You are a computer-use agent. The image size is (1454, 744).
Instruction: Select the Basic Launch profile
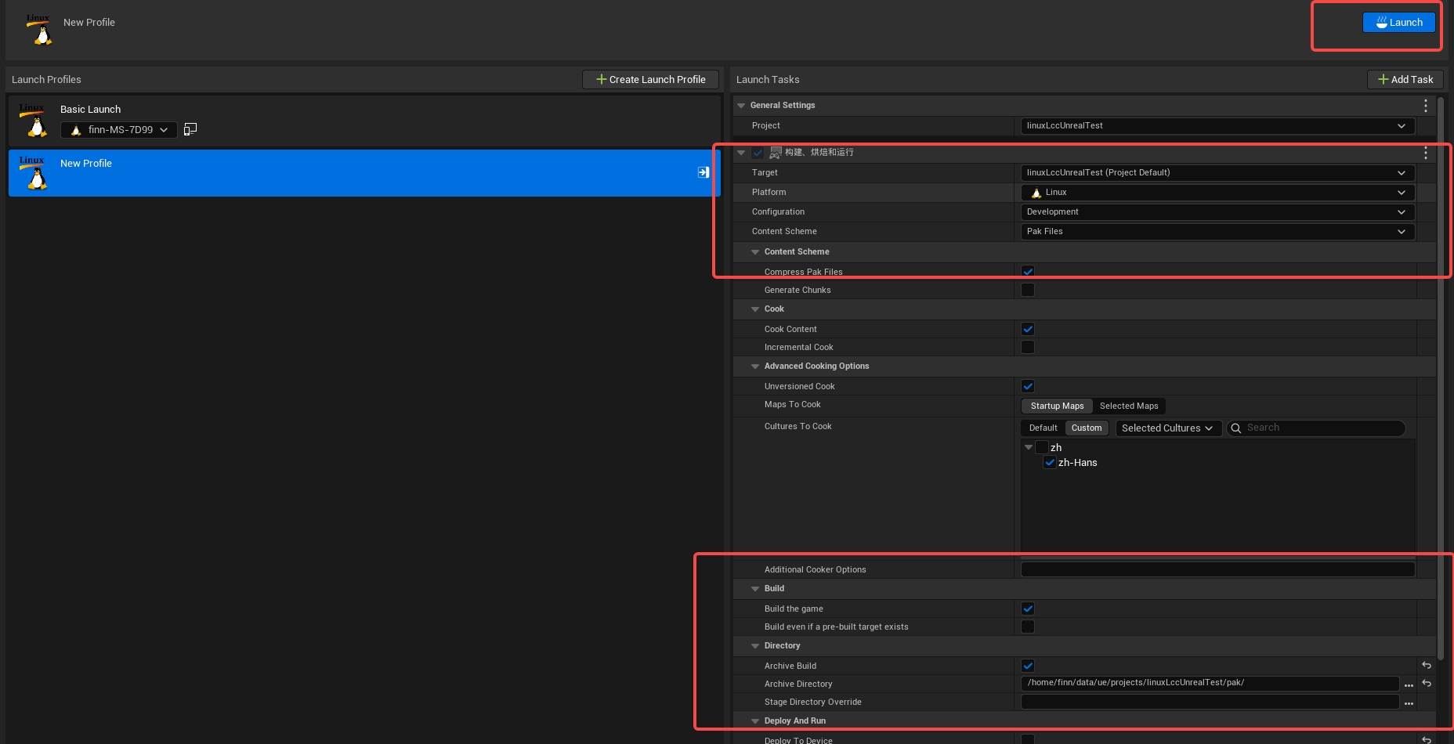[x=364, y=121]
